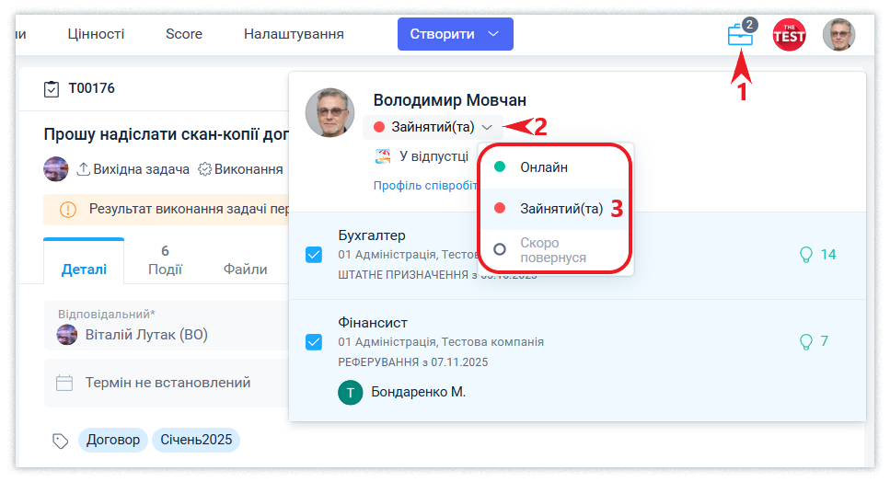
Task: Click the task clipboard icon beside T00176
Action: click(x=52, y=89)
